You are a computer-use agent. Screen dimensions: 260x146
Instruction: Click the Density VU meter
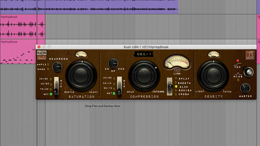[214, 54]
